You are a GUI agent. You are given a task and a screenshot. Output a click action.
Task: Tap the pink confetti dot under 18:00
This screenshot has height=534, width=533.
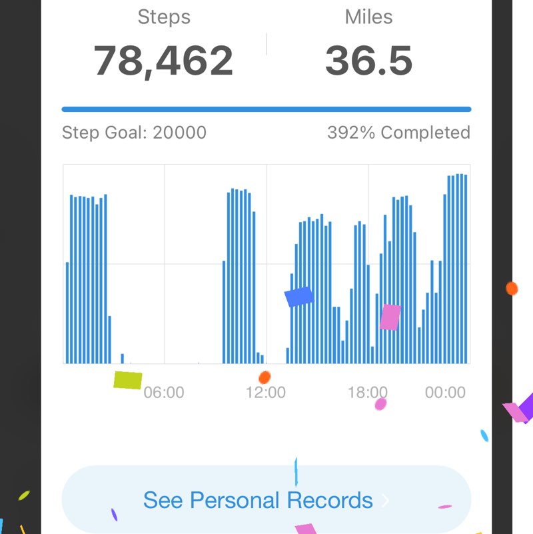click(x=380, y=404)
